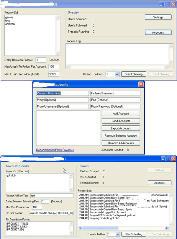Open the Recommended Proxy Providers link

[55, 150]
